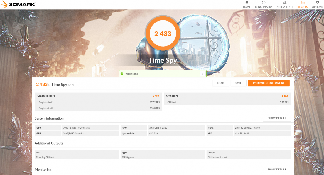Click the 2 433 Time Spy result title
This screenshot has height=175, width=324.
(x=55, y=85)
